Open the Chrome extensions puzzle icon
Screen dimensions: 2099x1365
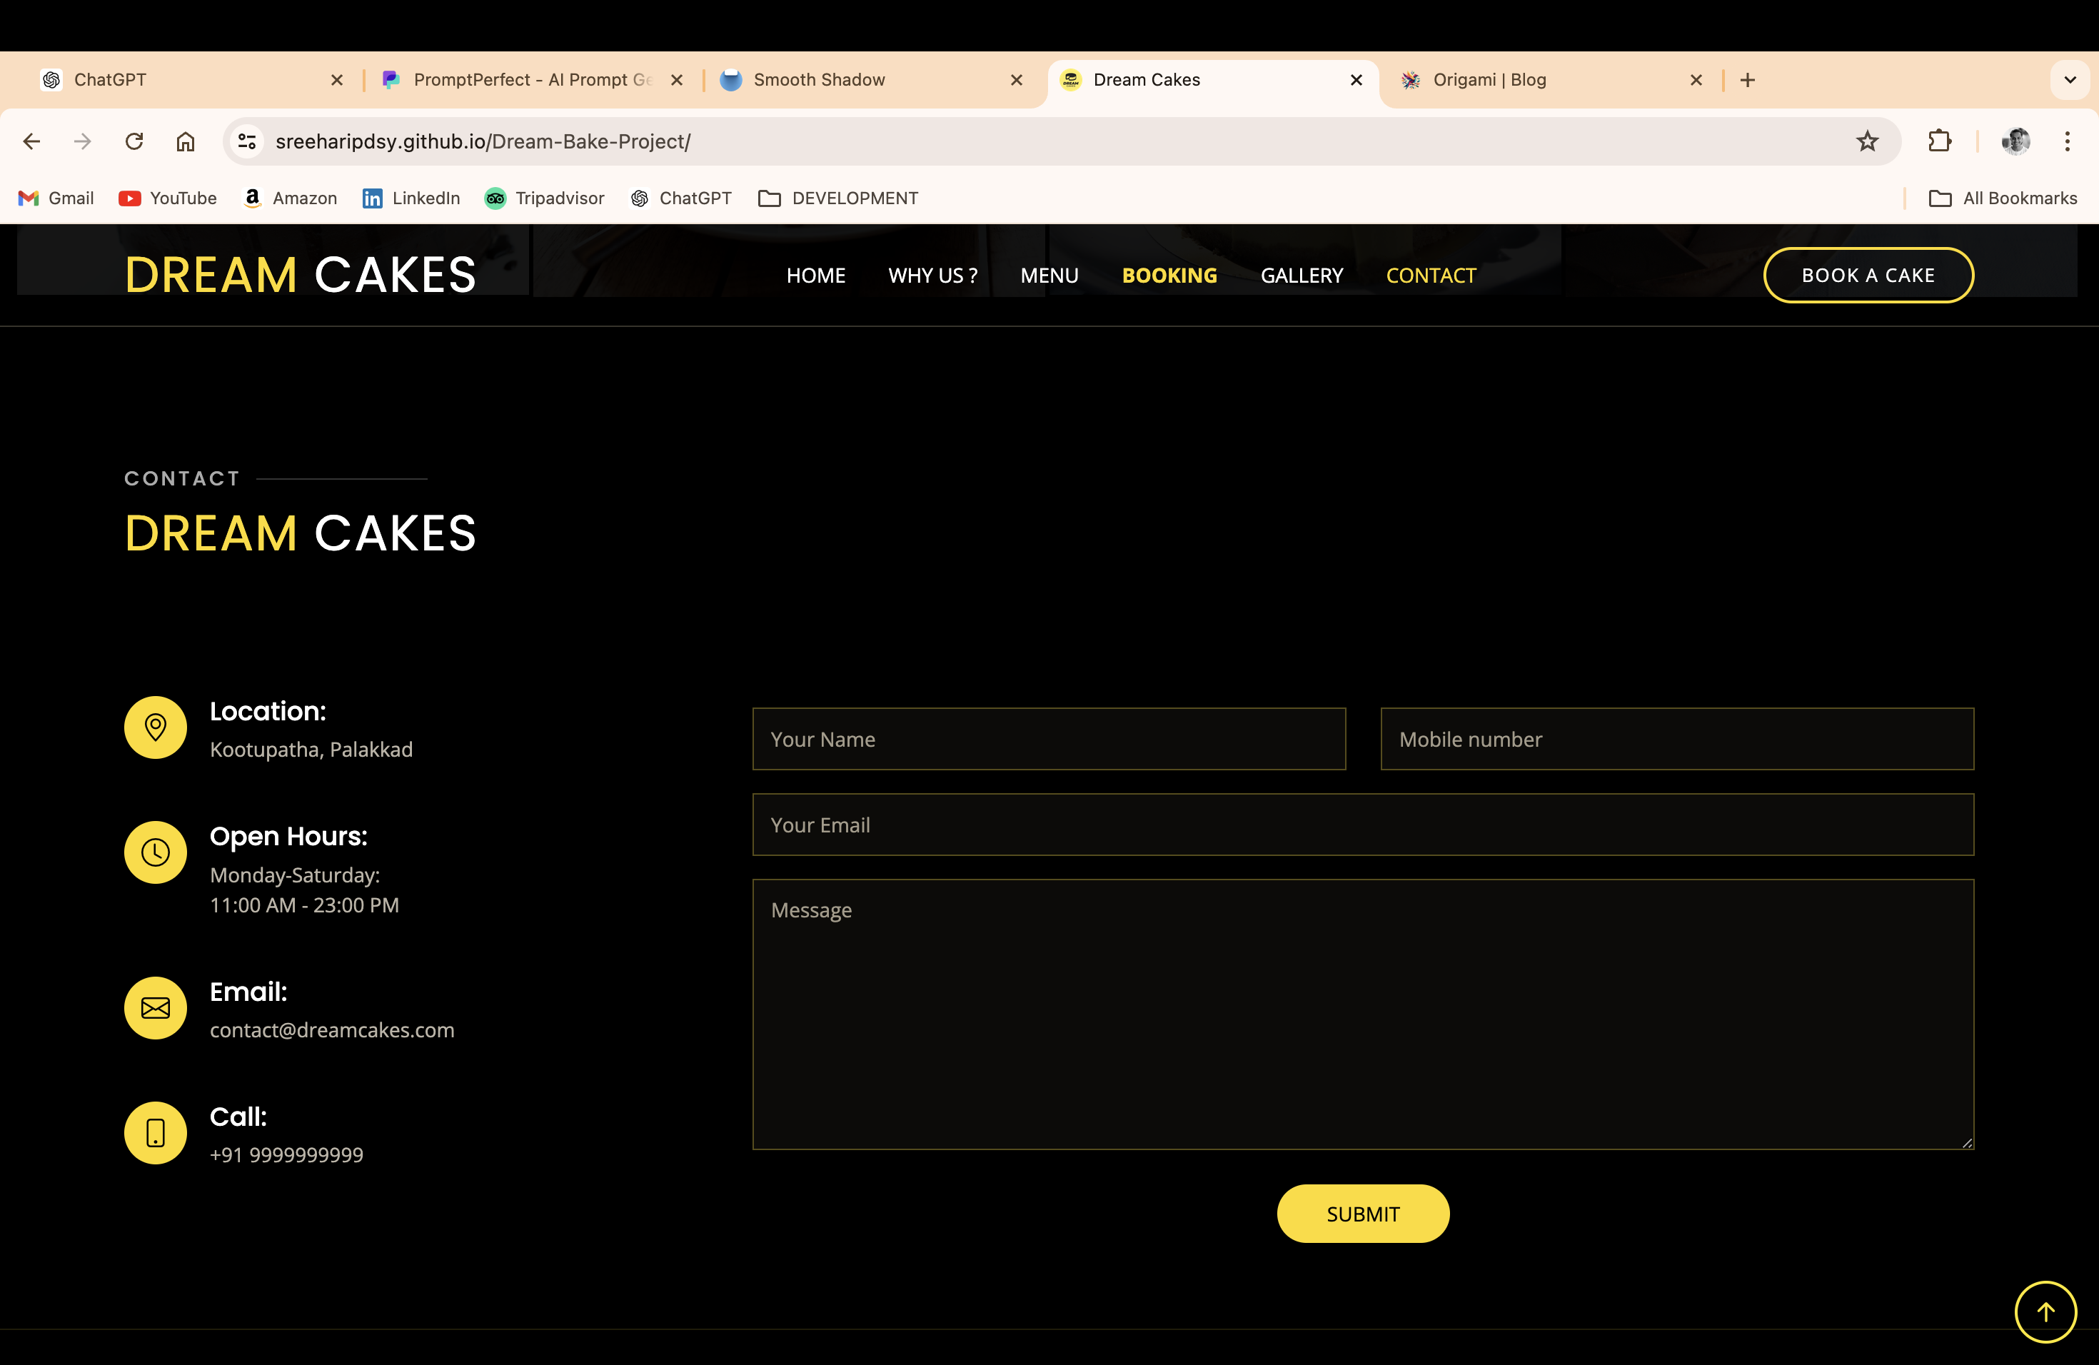(x=1939, y=141)
